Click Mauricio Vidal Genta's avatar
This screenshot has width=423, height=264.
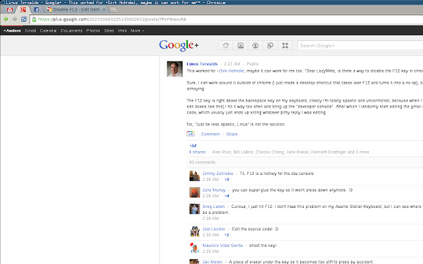(x=194, y=248)
